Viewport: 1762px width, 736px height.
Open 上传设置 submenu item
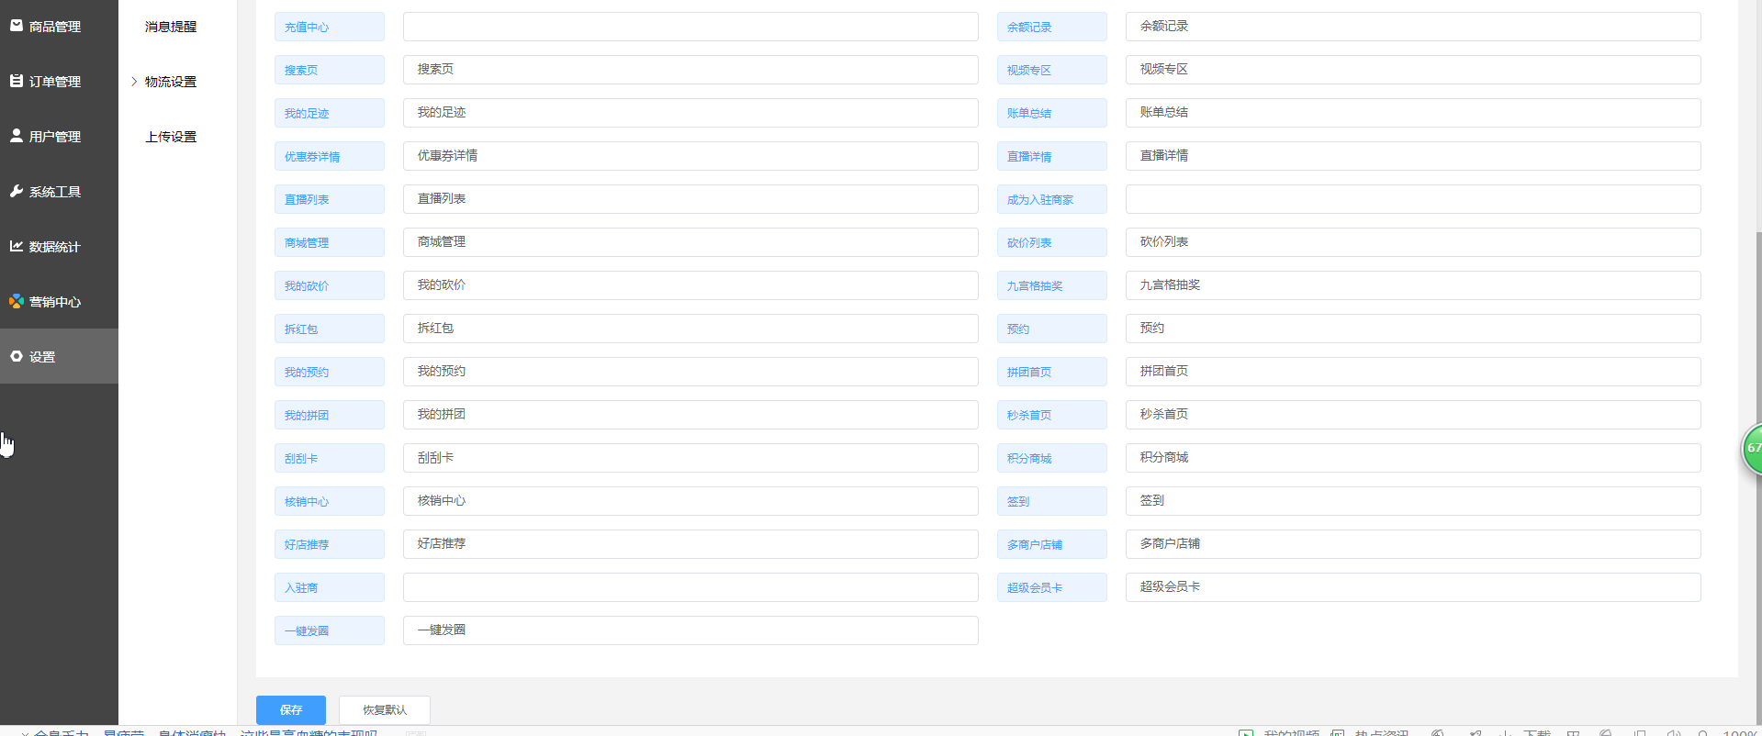[x=171, y=137]
